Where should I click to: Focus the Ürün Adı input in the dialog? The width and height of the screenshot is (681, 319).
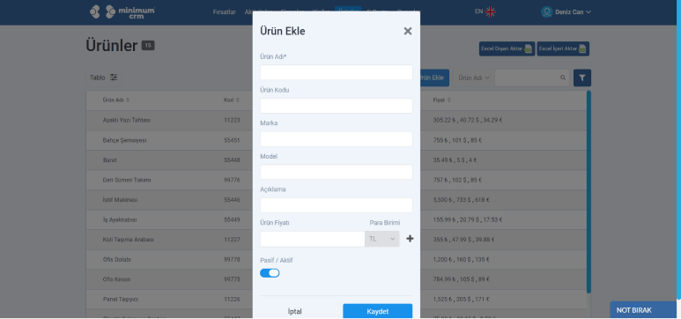[337, 72]
